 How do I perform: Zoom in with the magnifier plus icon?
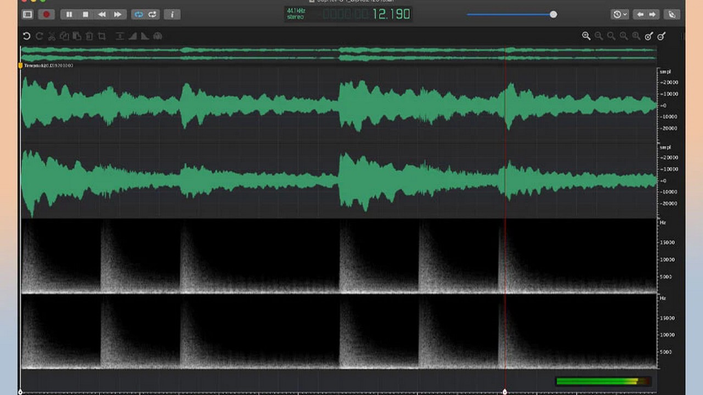tap(586, 36)
